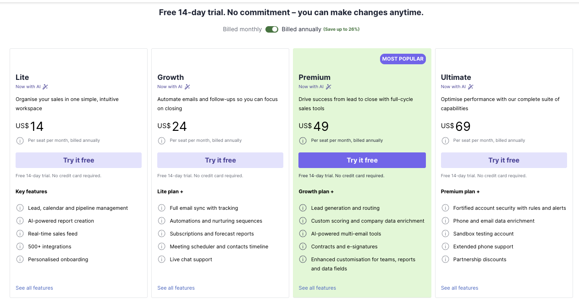Image resolution: width=579 pixels, height=303 pixels.
Task: Click info icon beside Full email sync with tracking
Action: [161, 208]
